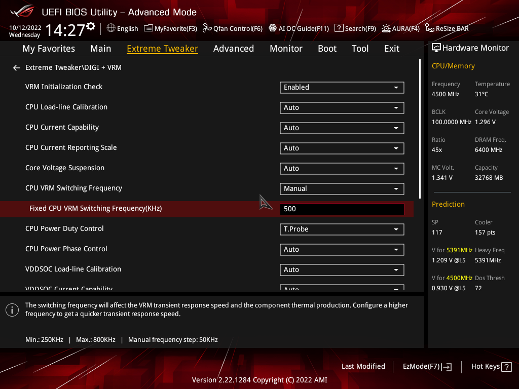
Task: Expand the CPU Power Duty Control dropdown
Action: (x=342, y=229)
